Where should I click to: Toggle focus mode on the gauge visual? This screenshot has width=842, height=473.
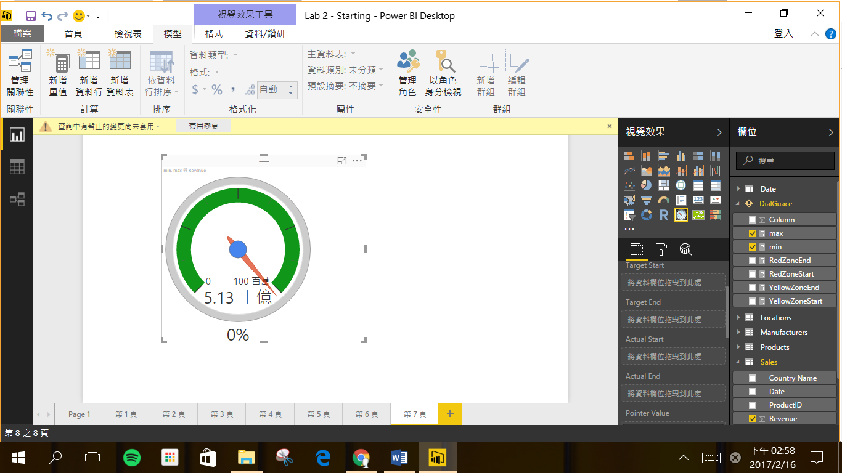click(x=342, y=161)
